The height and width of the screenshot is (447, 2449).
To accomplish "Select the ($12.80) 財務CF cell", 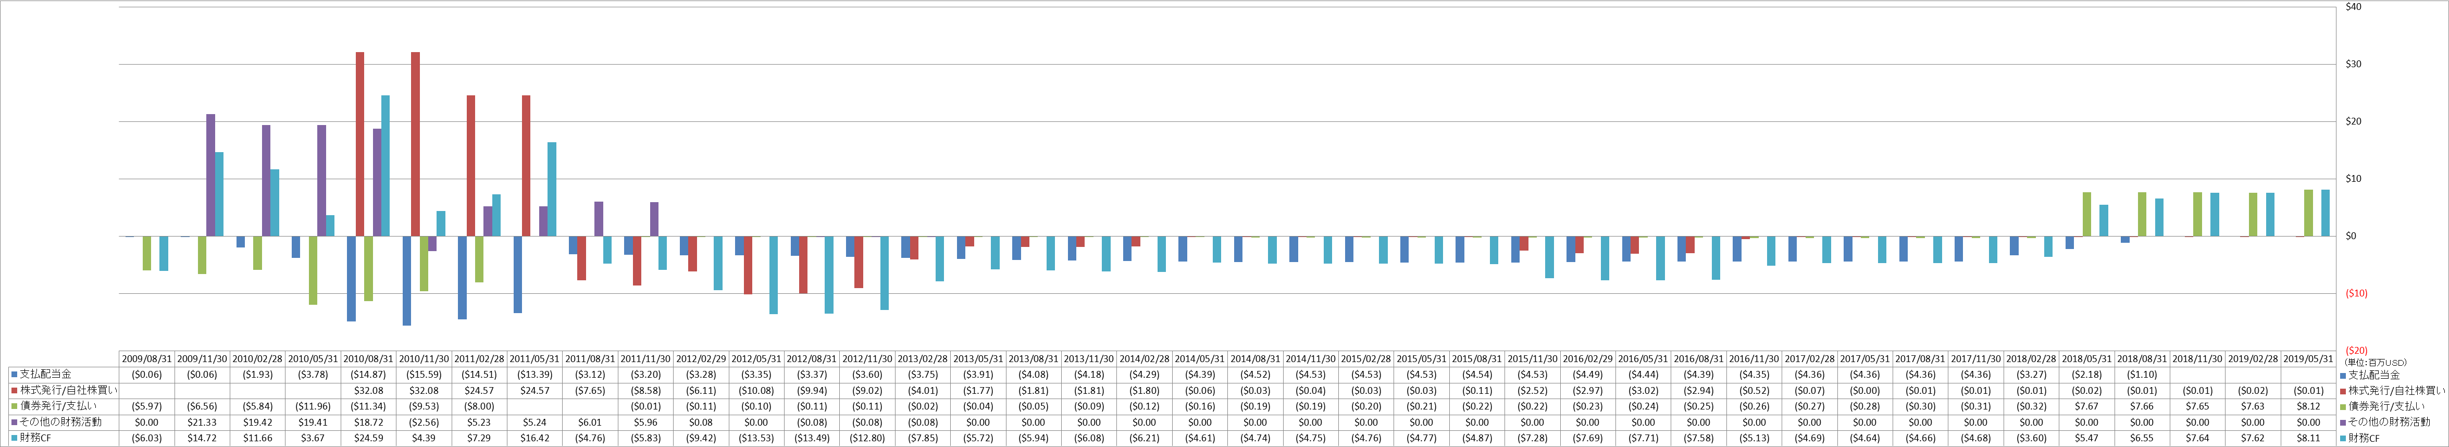I will pos(867,439).
